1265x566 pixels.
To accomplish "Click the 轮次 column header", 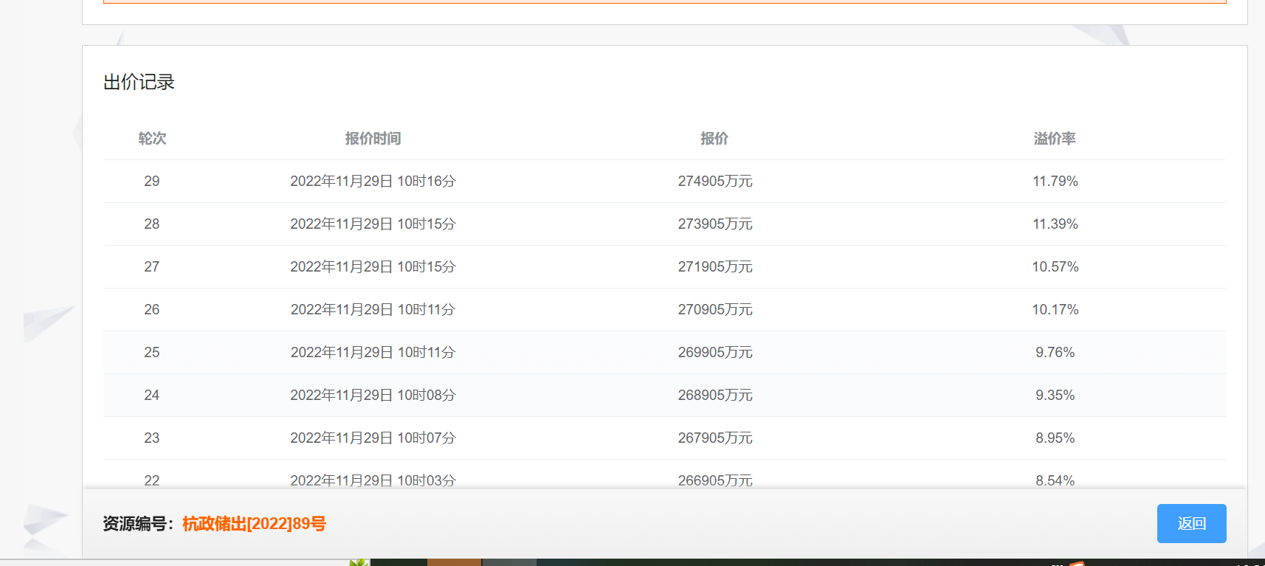I will 152,139.
